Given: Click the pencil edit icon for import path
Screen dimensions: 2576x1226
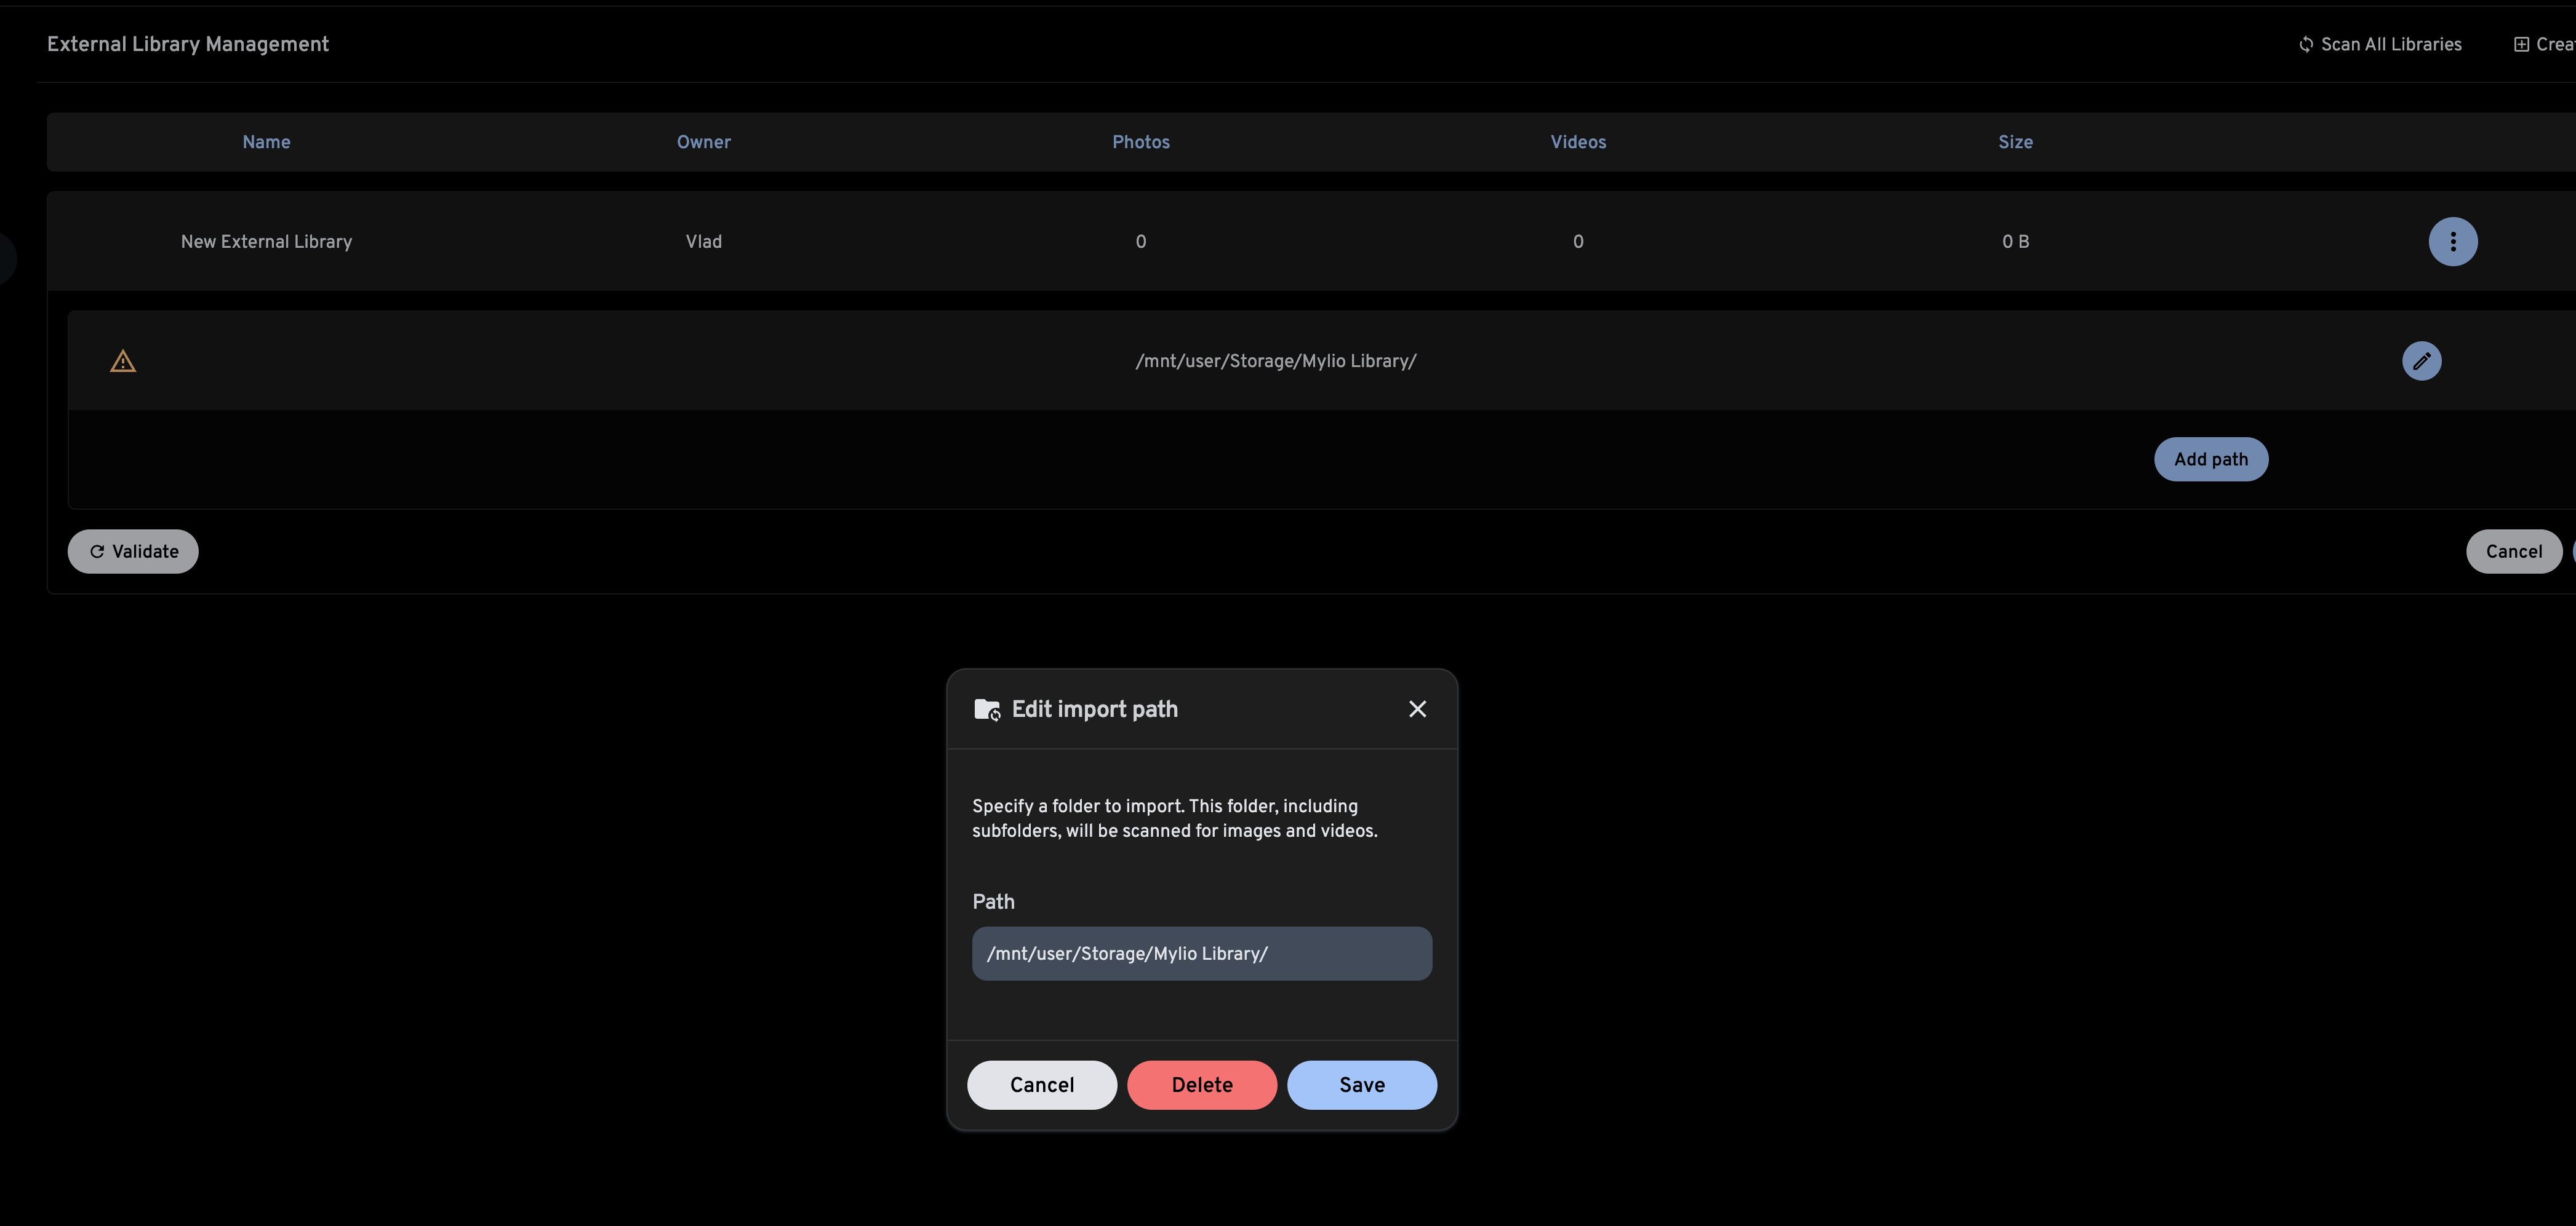Looking at the screenshot, I should coord(2421,361).
